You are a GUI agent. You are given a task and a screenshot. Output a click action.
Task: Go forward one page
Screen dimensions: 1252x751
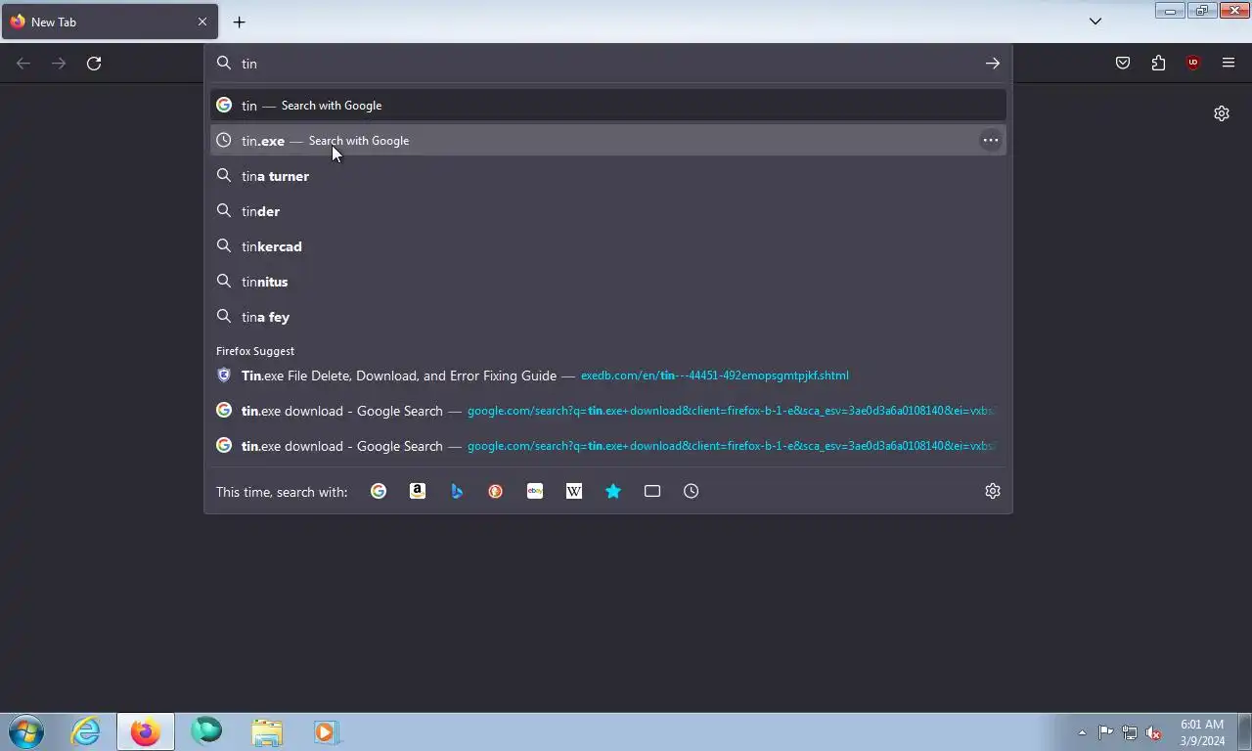tap(59, 64)
